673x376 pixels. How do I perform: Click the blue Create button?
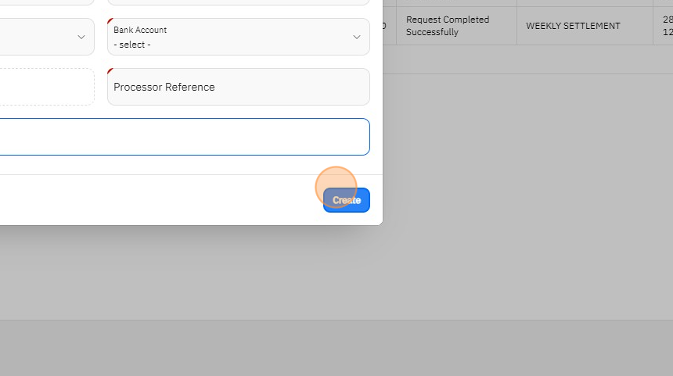click(x=347, y=200)
